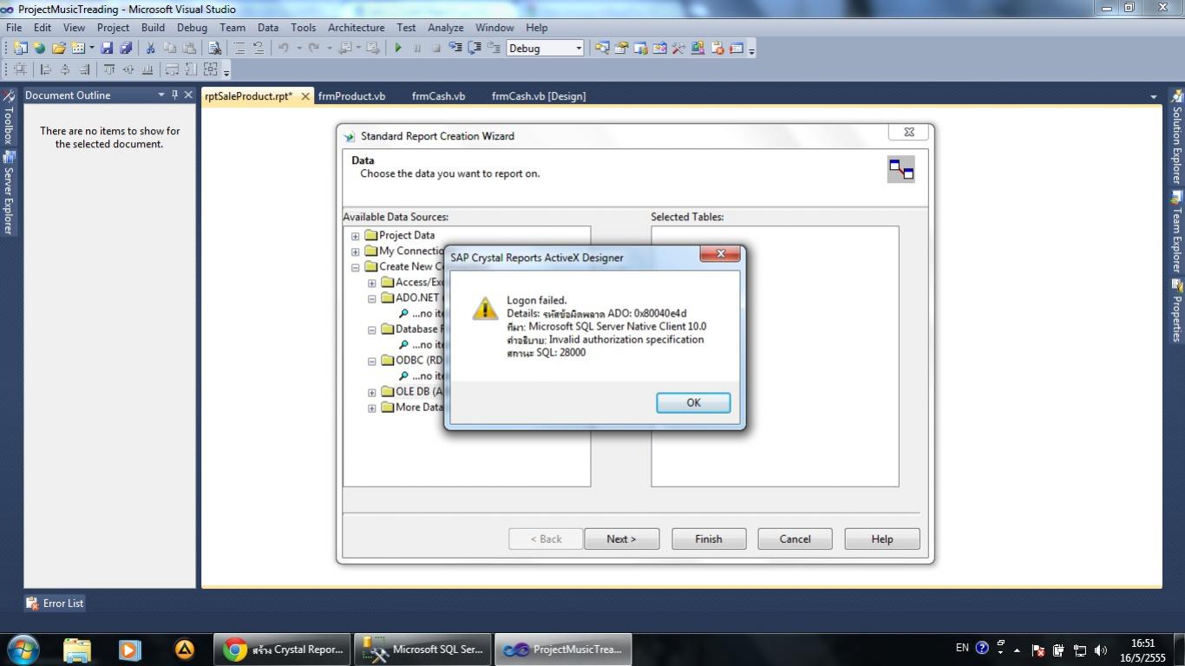Switch to the frmCash.vb code tab
Viewport: 1185px width, 666px height.
pos(438,96)
